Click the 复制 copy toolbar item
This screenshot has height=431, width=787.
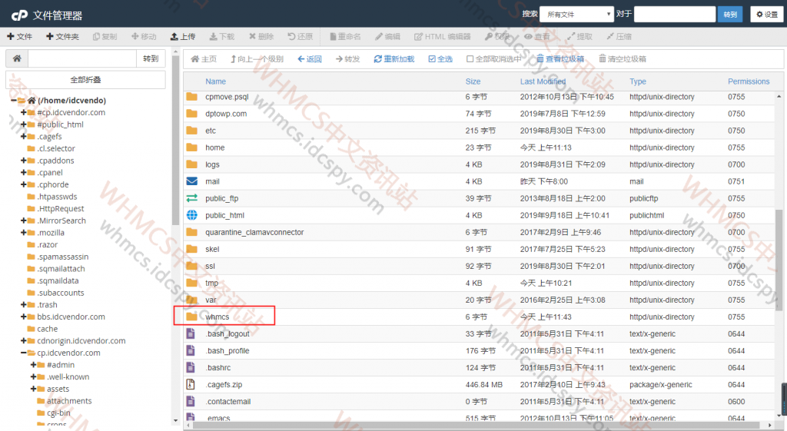(105, 37)
